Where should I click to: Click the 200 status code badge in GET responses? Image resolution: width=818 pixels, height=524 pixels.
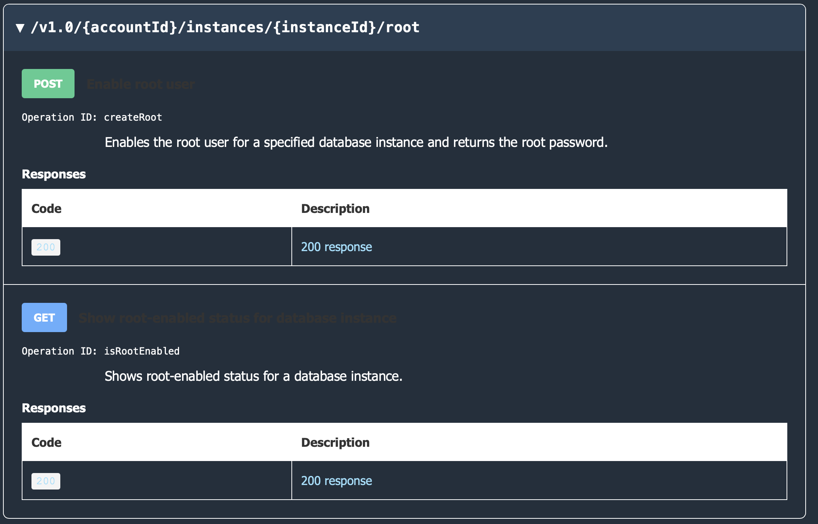tap(45, 481)
